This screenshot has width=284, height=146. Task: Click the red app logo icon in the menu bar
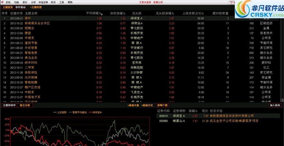point(2,2)
